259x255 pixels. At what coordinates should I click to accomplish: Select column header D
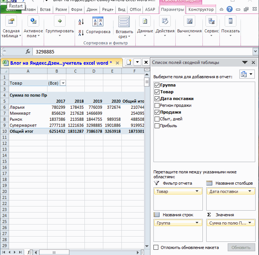pos(94,71)
